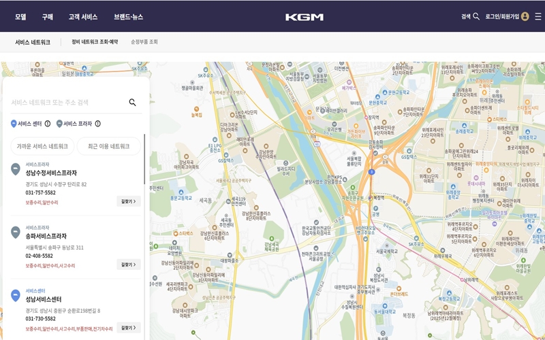Select 성남수정서비스프라자 list entry title
This screenshot has height=340, width=545.
[x=51, y=173]
